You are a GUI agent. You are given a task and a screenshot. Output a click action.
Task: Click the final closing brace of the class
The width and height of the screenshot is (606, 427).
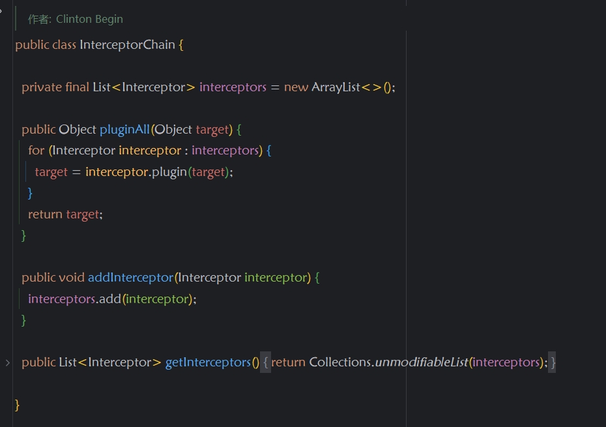tap(18, 405)
